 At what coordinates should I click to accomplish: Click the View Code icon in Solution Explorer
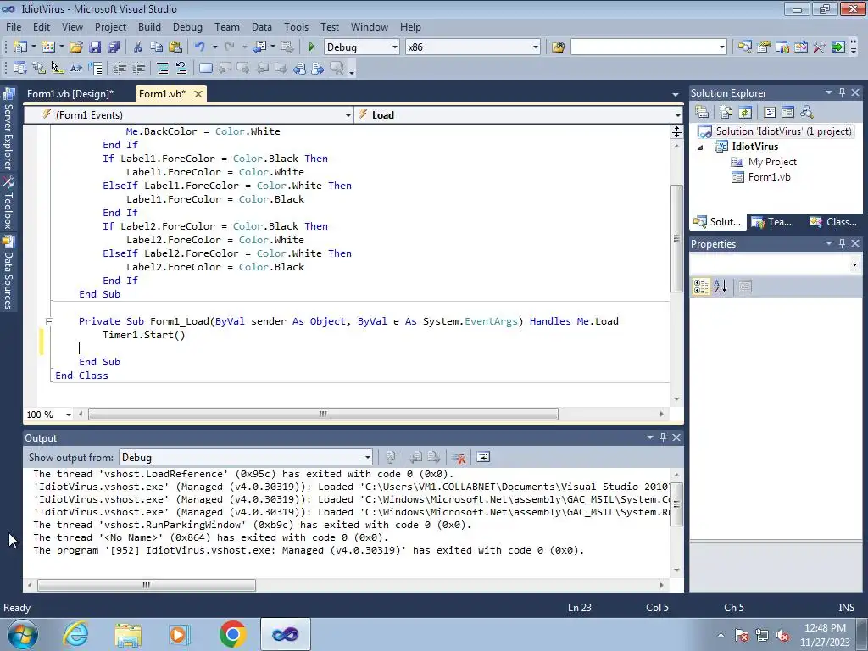770,113
